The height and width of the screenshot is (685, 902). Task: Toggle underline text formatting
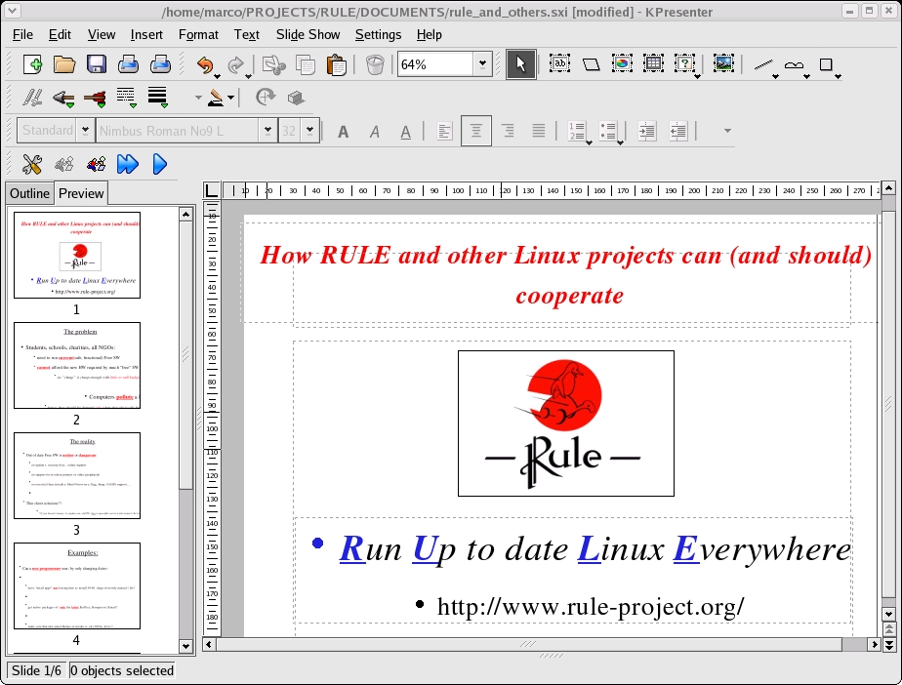click(405, 132)
